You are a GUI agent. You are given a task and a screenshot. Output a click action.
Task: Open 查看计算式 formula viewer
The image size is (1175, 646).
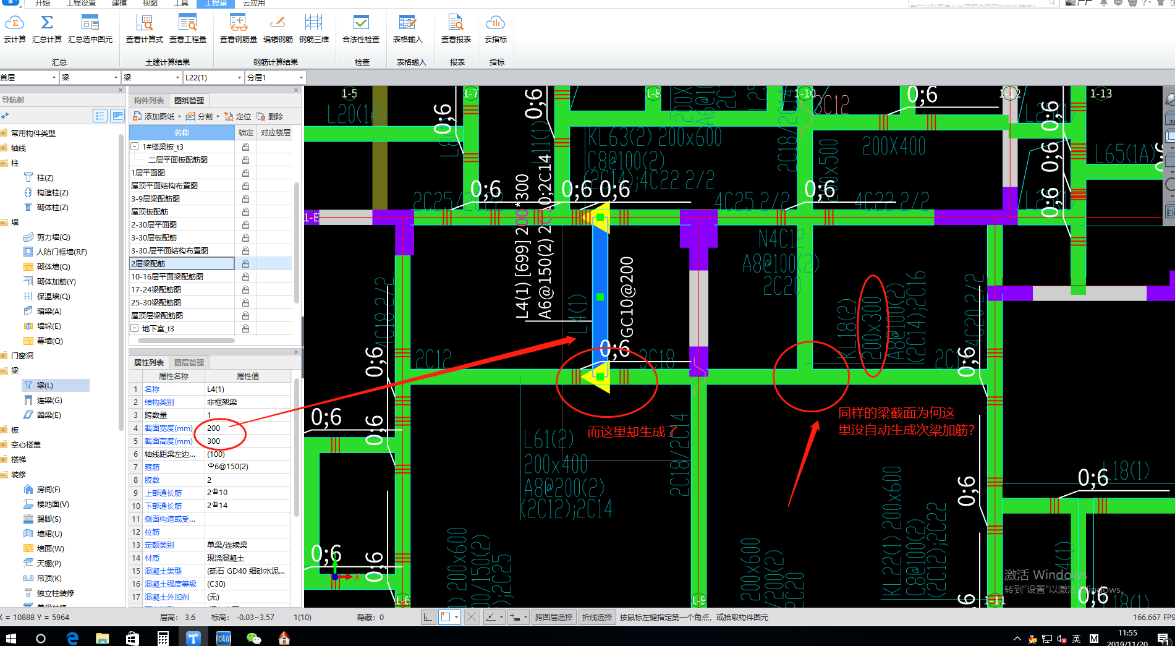point(144,29)
